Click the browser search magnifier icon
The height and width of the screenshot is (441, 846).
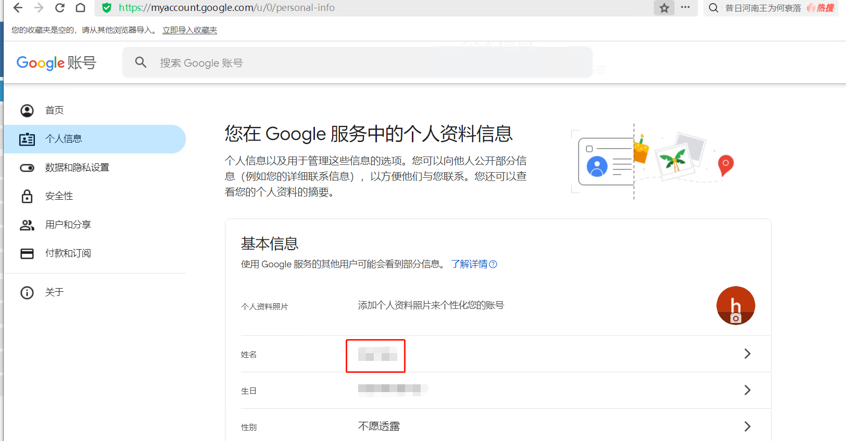714,8
